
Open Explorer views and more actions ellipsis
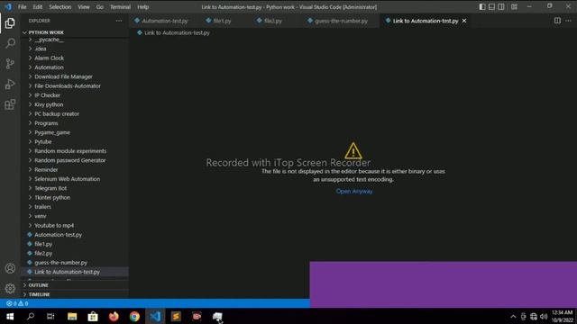119,21
